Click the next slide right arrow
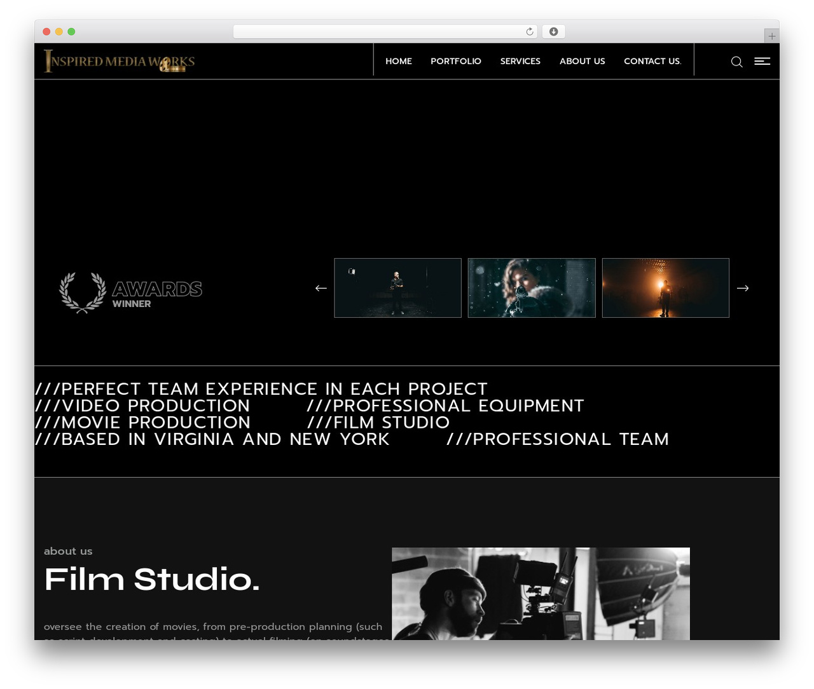This screenshot has height=689, width=814. point(743,288)
